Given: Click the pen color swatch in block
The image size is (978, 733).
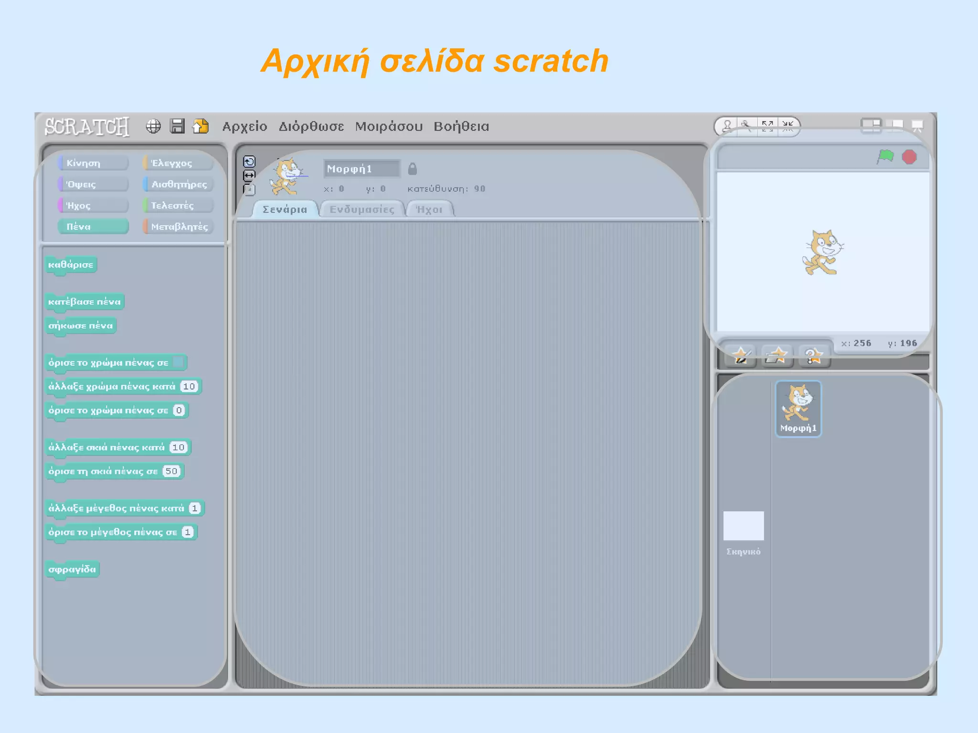Looking at the screenshot, I should coord(178,362).
